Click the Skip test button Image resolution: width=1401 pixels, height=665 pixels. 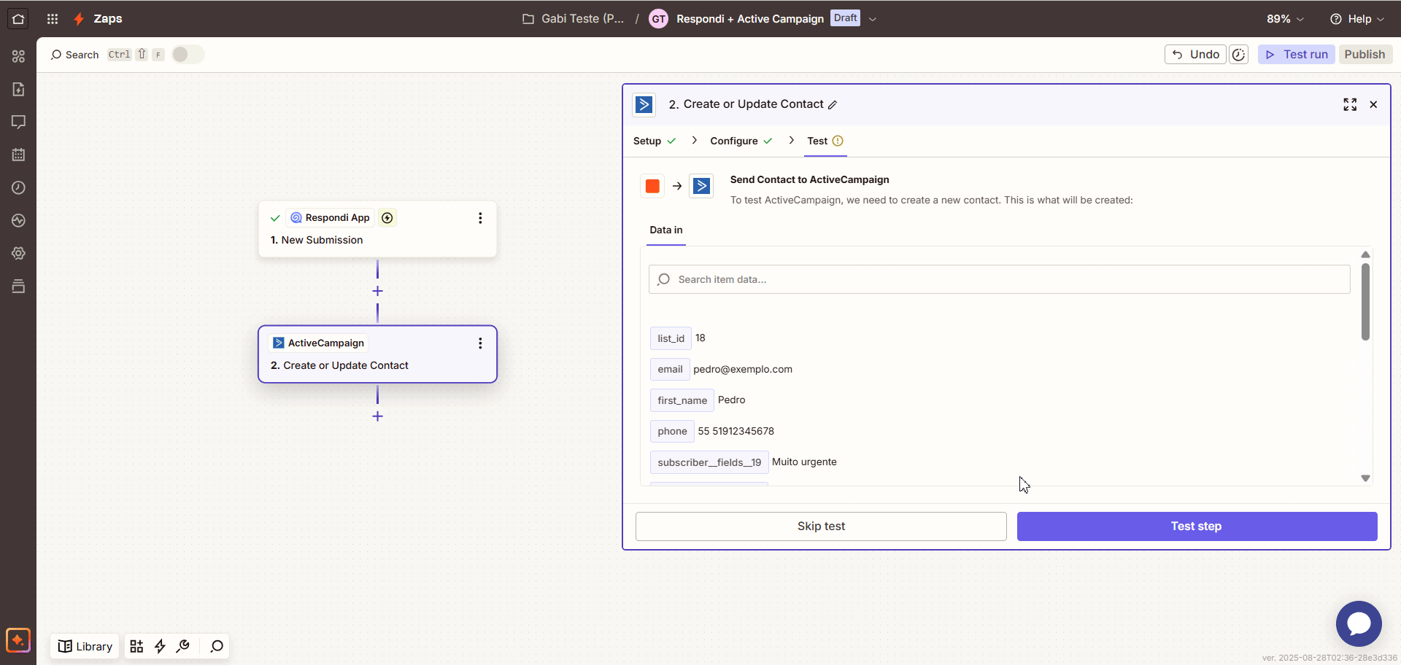pyautogui.click(x=821, y=526)
